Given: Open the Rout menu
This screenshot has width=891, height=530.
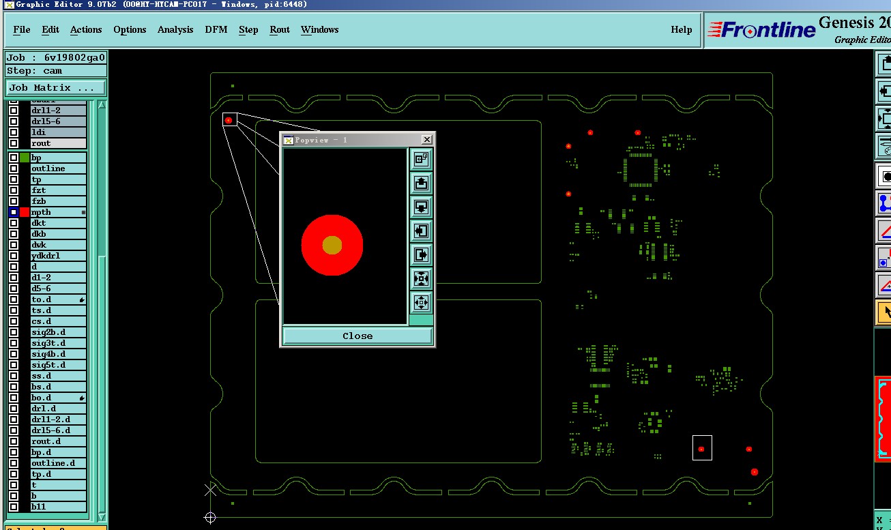Looking at the screenshot, I should 280,29.
